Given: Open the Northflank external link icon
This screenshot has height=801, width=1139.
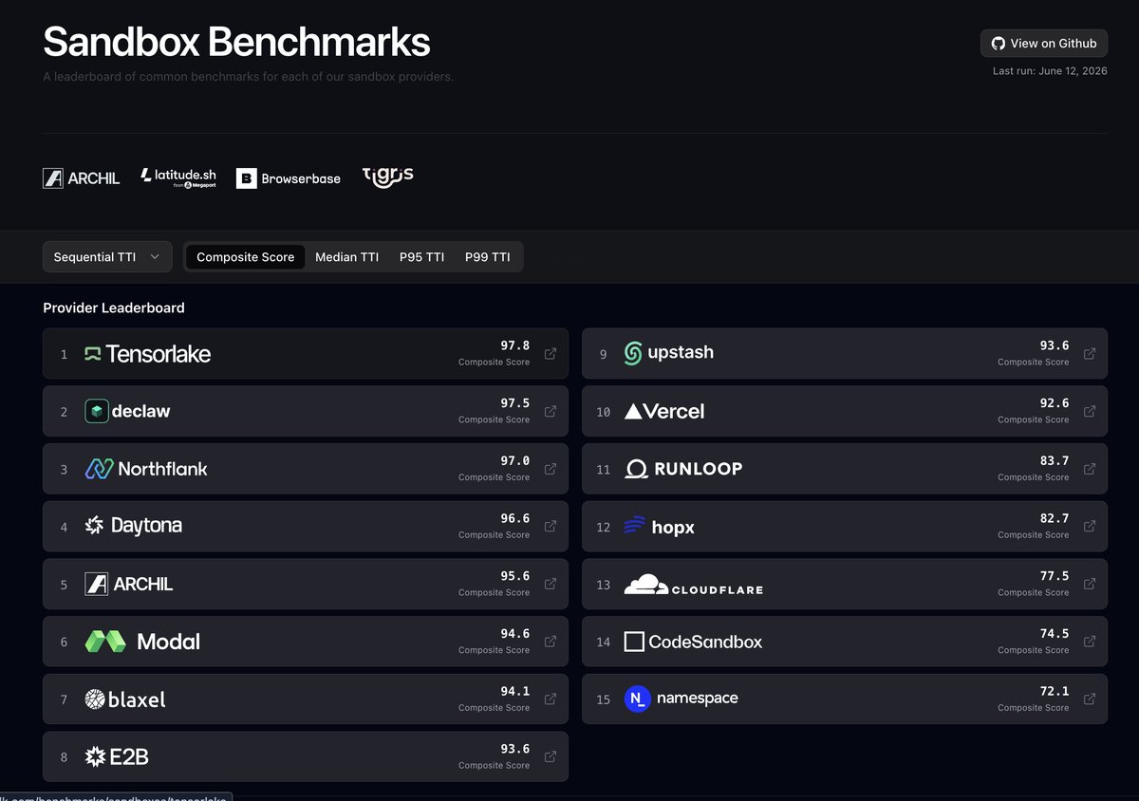Looking at the screenshot, I should click(x=551, y=469).
